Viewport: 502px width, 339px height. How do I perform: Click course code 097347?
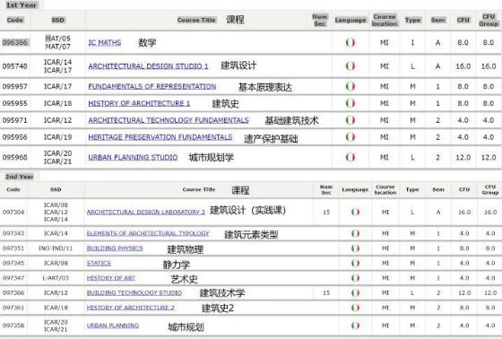13,278
